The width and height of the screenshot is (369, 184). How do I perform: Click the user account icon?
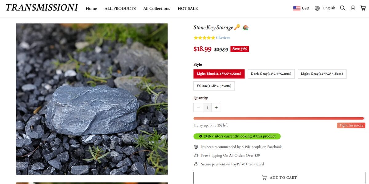(x=353, y=8)
